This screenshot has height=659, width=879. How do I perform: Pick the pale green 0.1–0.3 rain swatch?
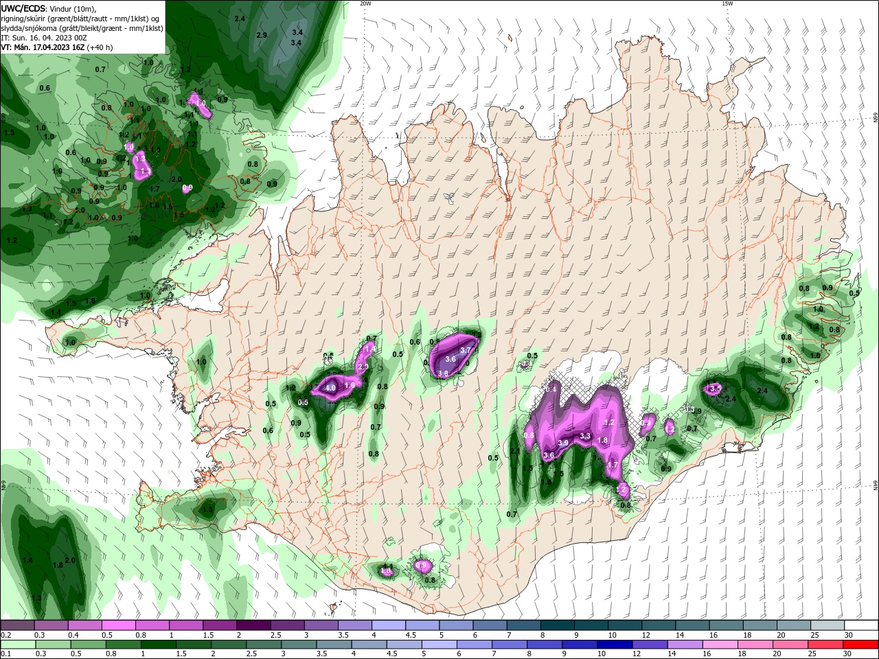coord(17,645)
